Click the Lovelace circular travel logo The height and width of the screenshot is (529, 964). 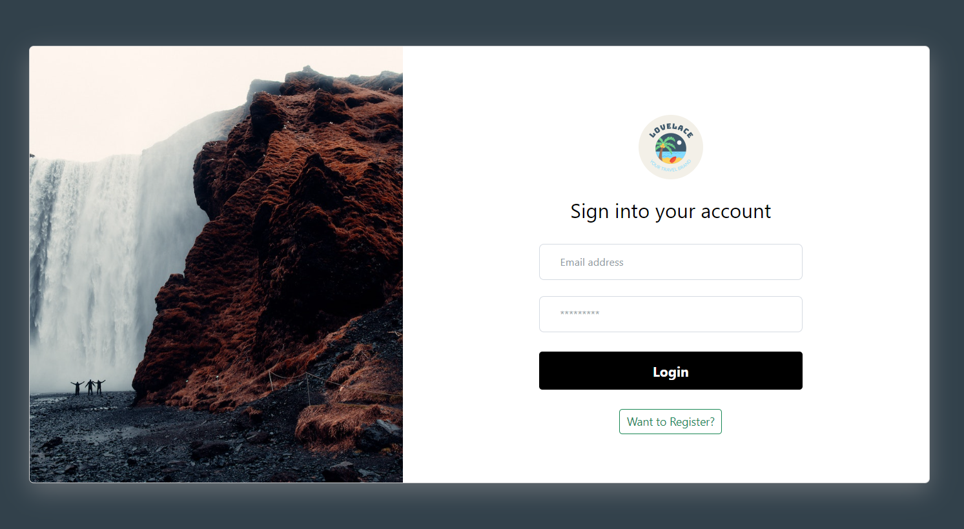point(670,147)
